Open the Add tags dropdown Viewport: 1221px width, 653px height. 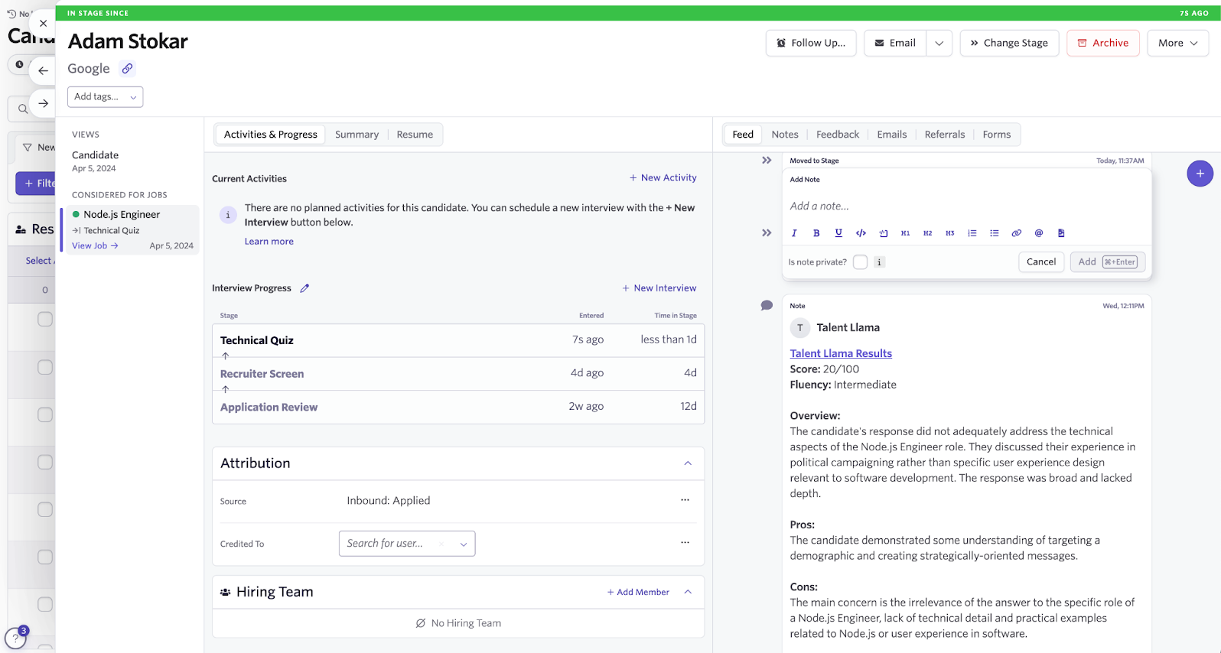point(106,97)
